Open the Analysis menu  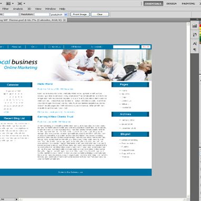tap(18, 9)
